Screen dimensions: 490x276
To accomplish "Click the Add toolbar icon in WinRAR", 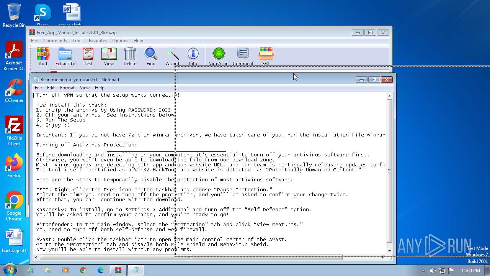I will point(43,56).
